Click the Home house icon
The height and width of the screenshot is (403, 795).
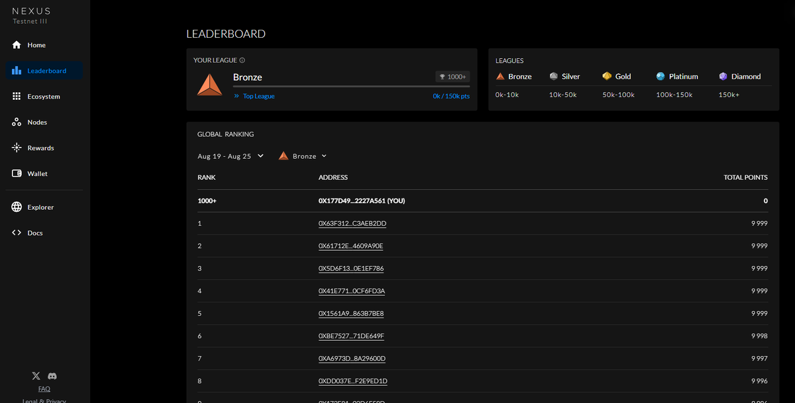17,45
